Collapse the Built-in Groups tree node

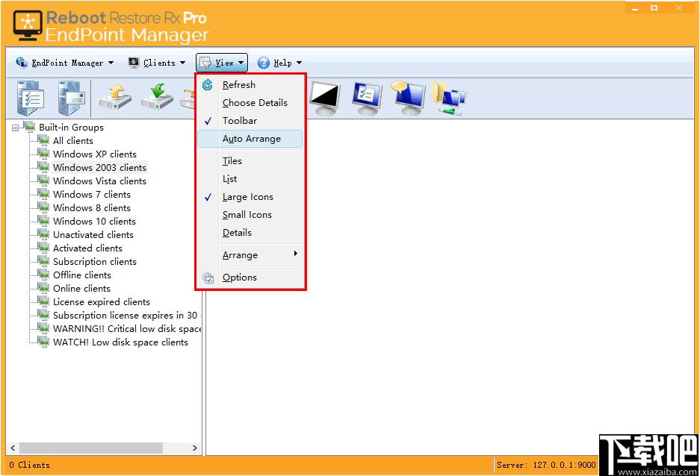pos(15,128)
